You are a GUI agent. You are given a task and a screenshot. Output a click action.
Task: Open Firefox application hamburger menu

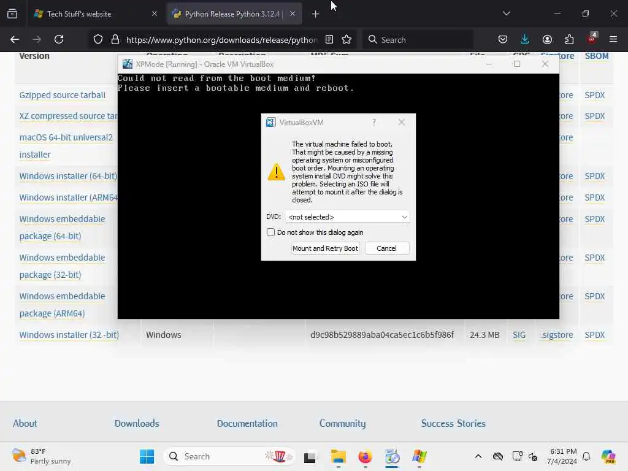[x=613, y=39]
